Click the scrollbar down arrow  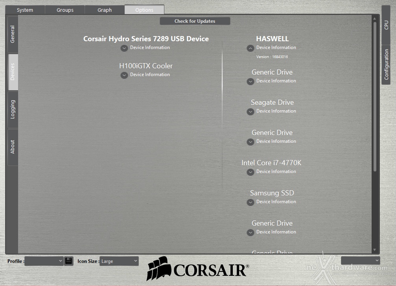click(375, 250)
